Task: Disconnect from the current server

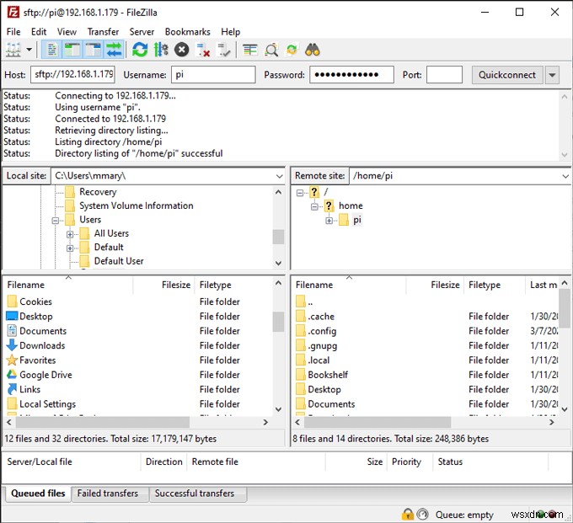Action: tap(203, 50)
